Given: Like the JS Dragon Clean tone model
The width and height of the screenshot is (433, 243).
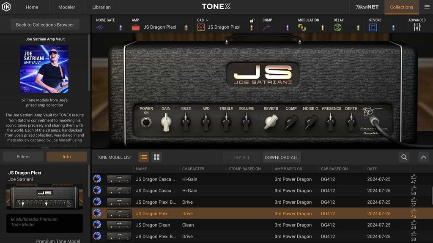Looking at the screenshot, I should [x=414, y=223].
